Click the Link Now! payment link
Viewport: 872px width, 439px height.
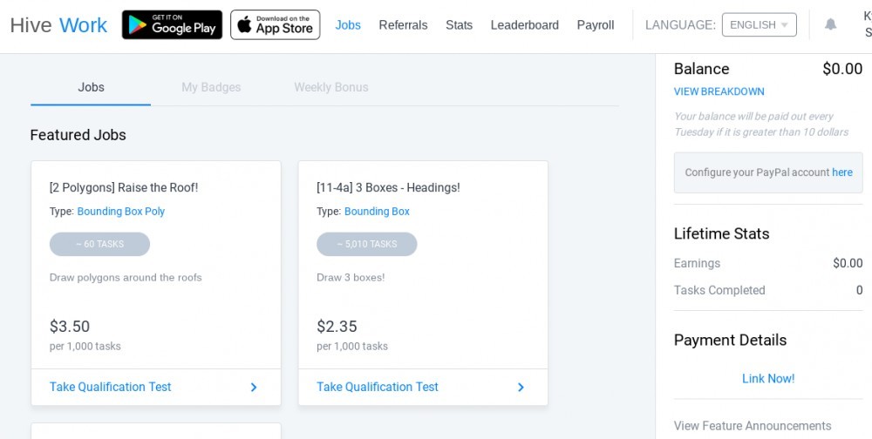coord(768,378)
